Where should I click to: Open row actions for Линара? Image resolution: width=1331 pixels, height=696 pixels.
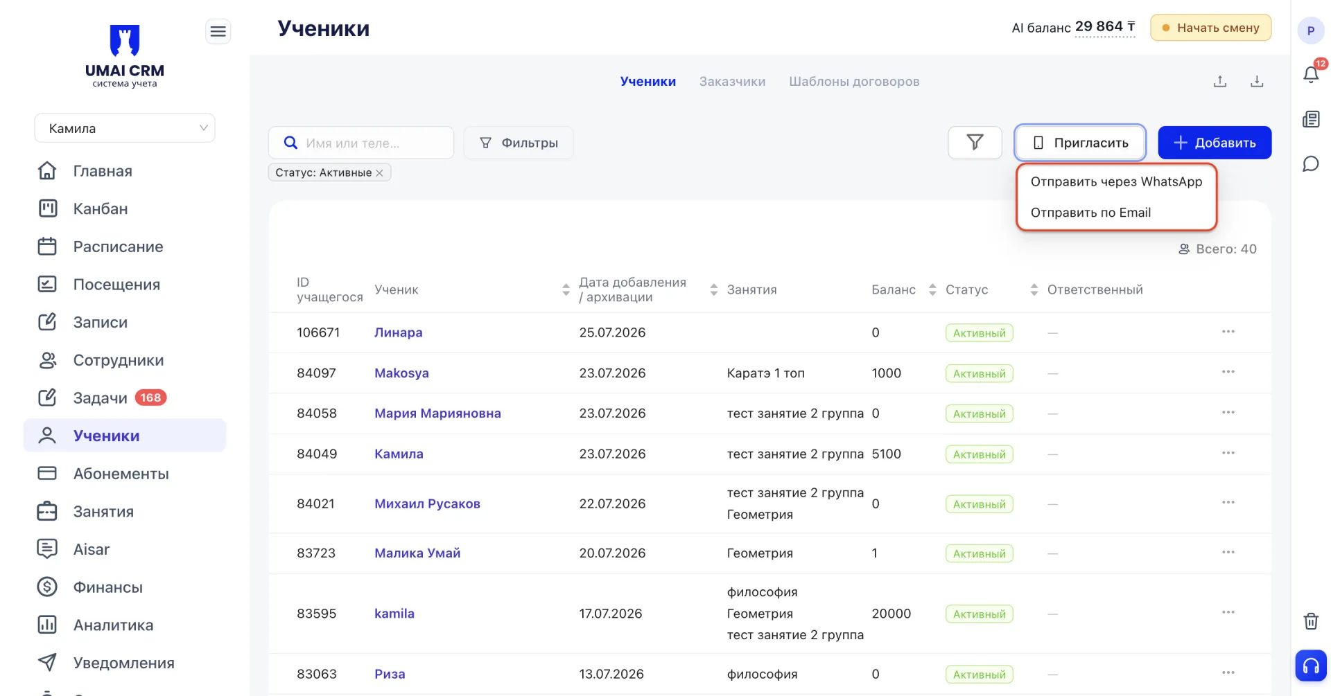pos(1228,332)
